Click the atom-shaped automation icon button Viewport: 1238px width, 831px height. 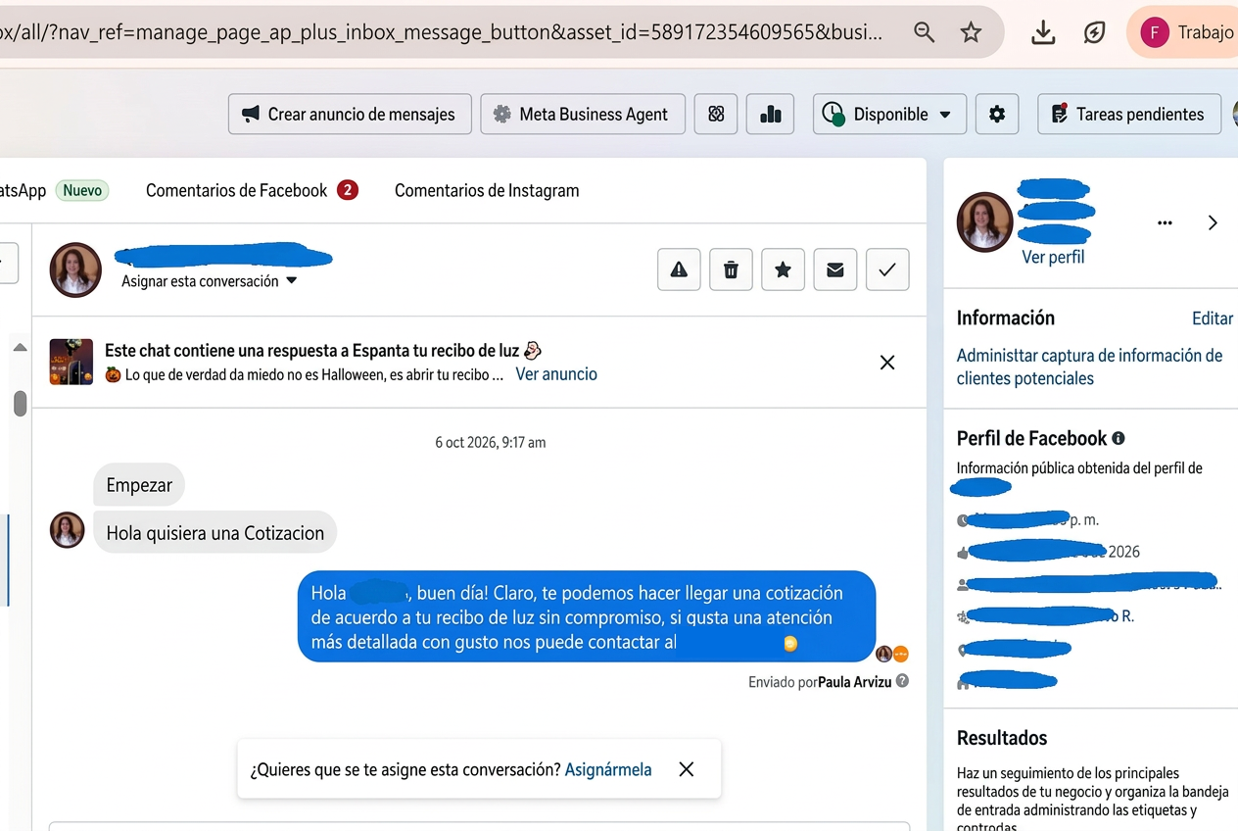(x=716, y=114)
